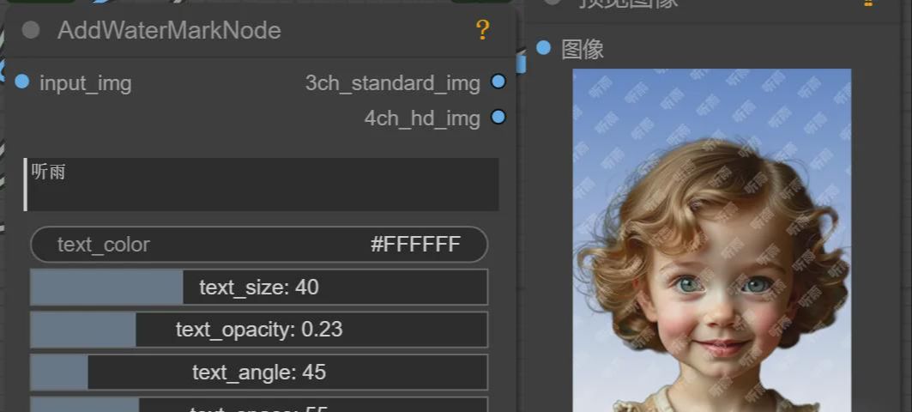Click the text_space slider at the bottom
912x412 pixels.
[x=259, y=405]
